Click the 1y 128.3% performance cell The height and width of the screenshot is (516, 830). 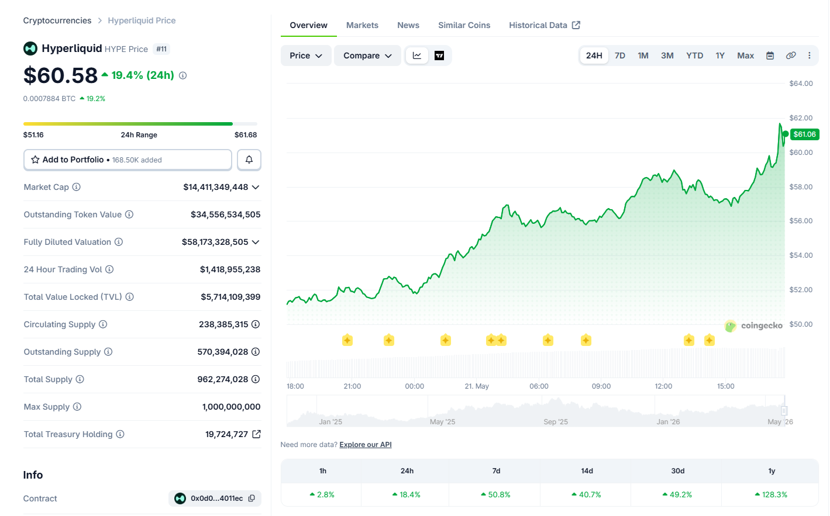(x=770, y=494)
